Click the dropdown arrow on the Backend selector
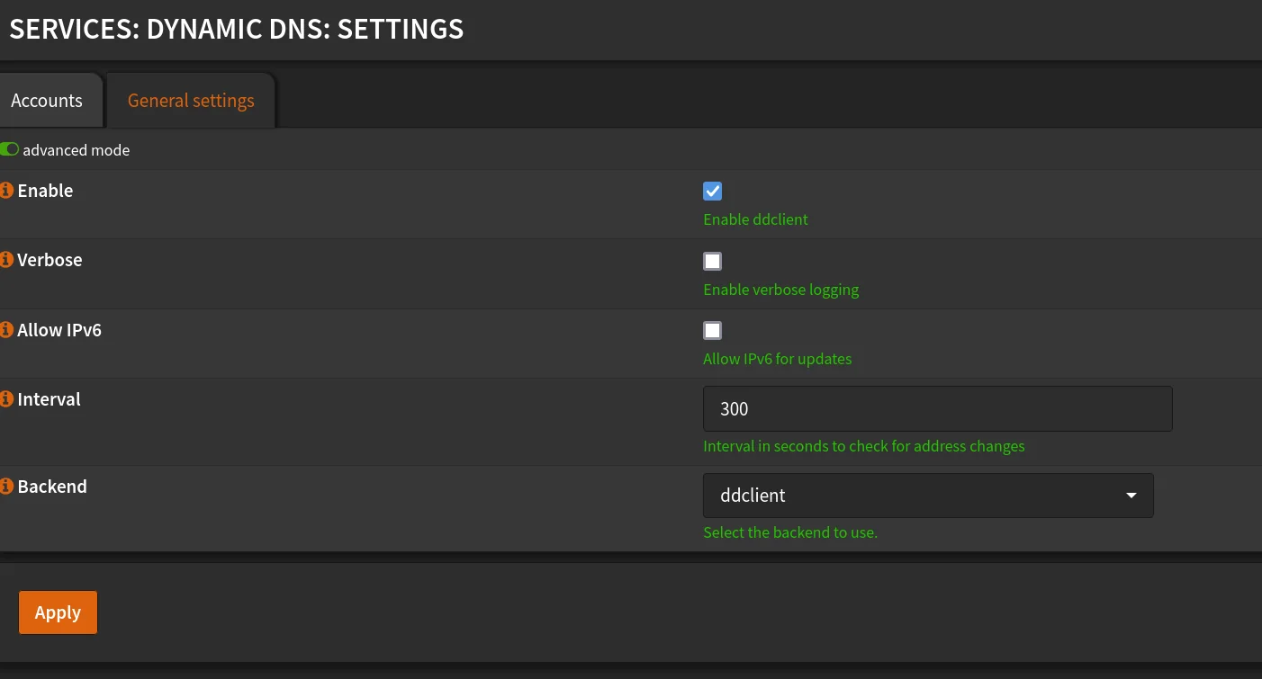 pyautogui.click(x=1131, y=495)
